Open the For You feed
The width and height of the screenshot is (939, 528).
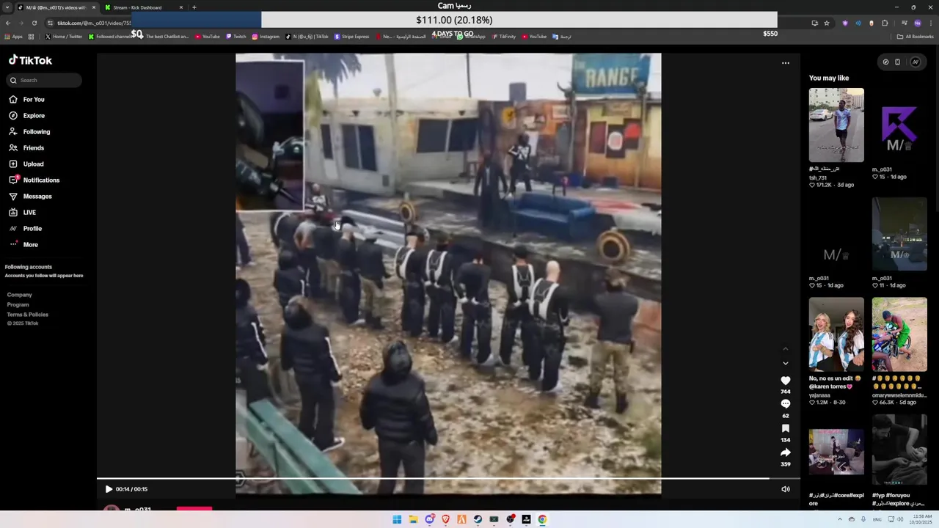point(27,99)
